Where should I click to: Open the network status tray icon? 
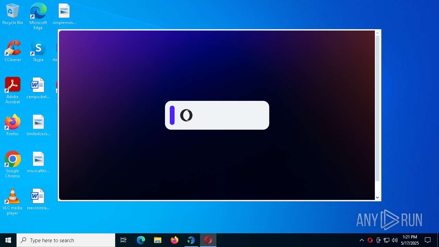[x=387, y=240]
